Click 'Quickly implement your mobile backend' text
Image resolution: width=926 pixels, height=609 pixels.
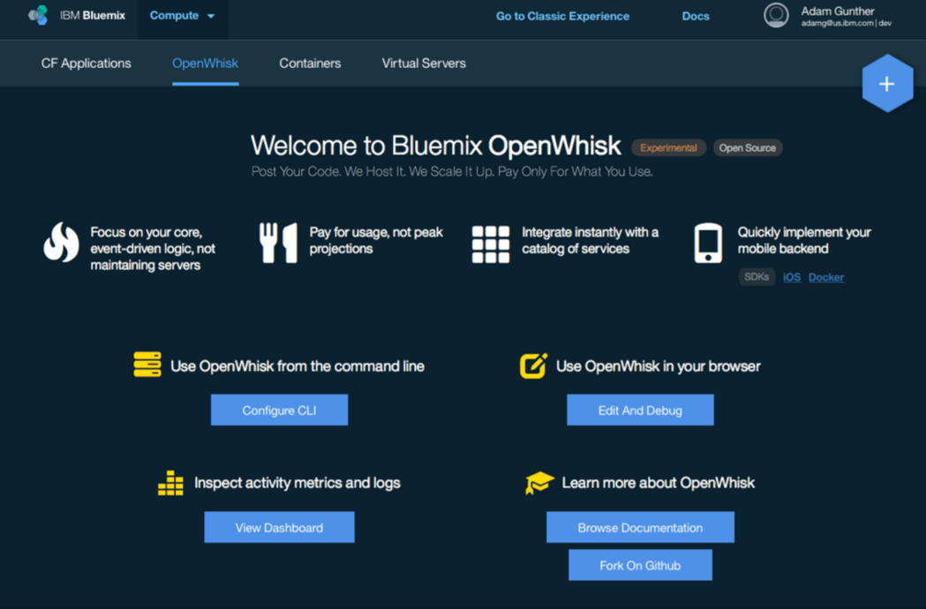(x=804, y=240)
